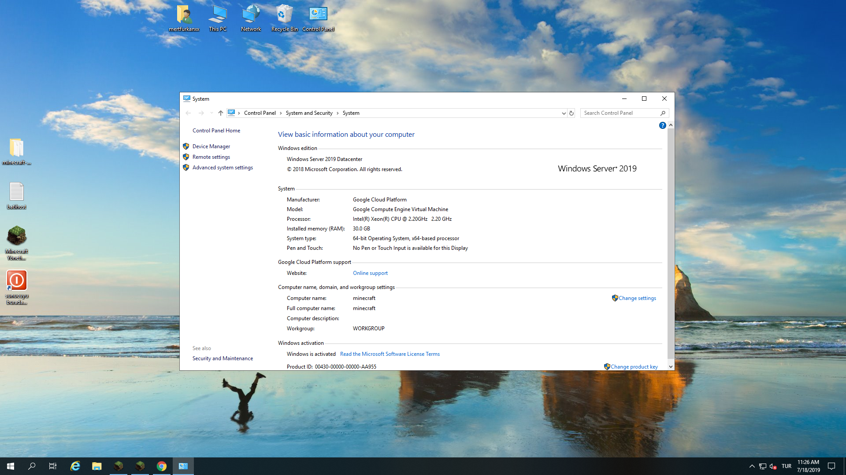This screenshot has width=846, height=475.
Task: Click the network tray icon
Action: pos(763,466)
